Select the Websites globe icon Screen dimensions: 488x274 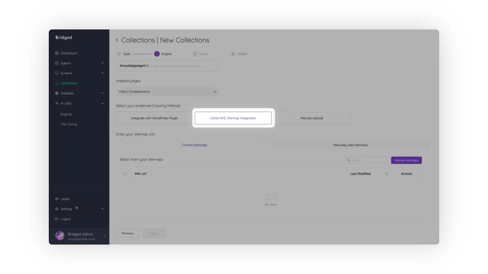pyautogui.click(x=57, y=93)
